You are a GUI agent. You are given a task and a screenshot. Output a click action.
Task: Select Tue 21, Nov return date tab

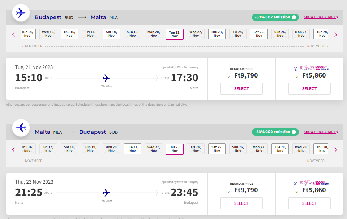[x=133, y=149]
